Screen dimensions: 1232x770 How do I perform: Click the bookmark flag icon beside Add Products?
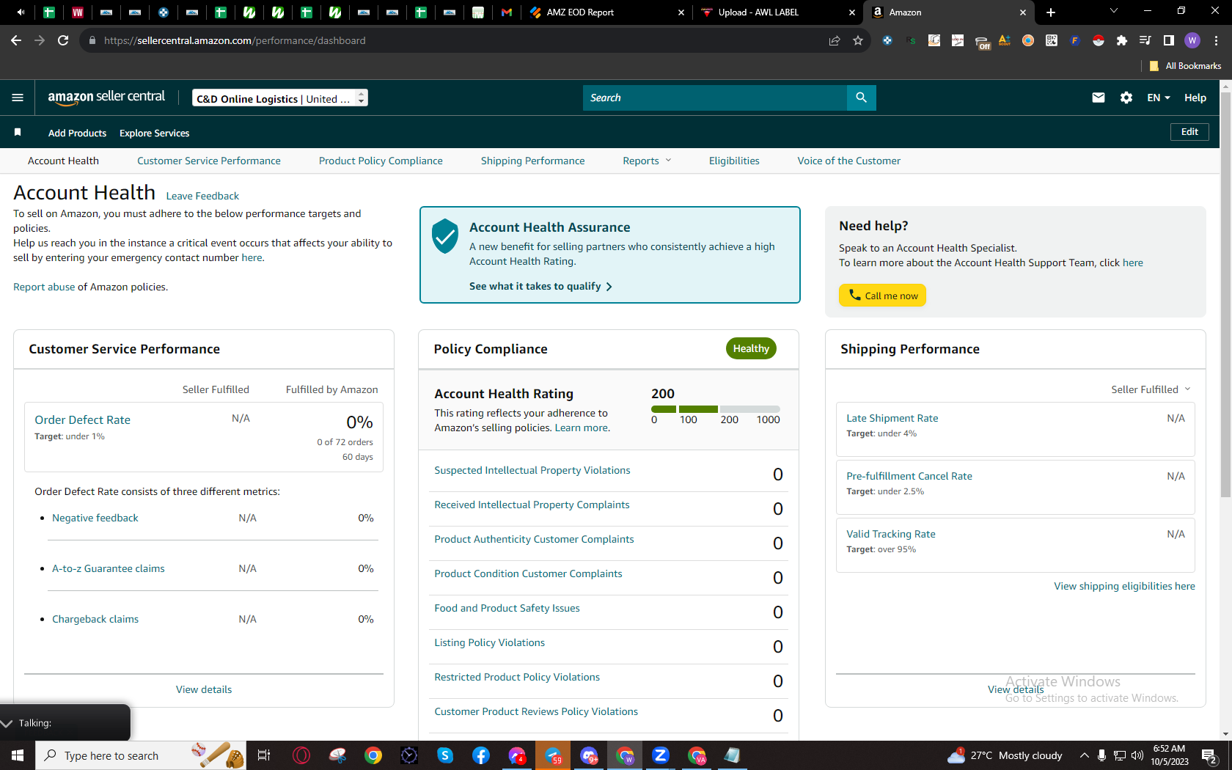point(18,132)
